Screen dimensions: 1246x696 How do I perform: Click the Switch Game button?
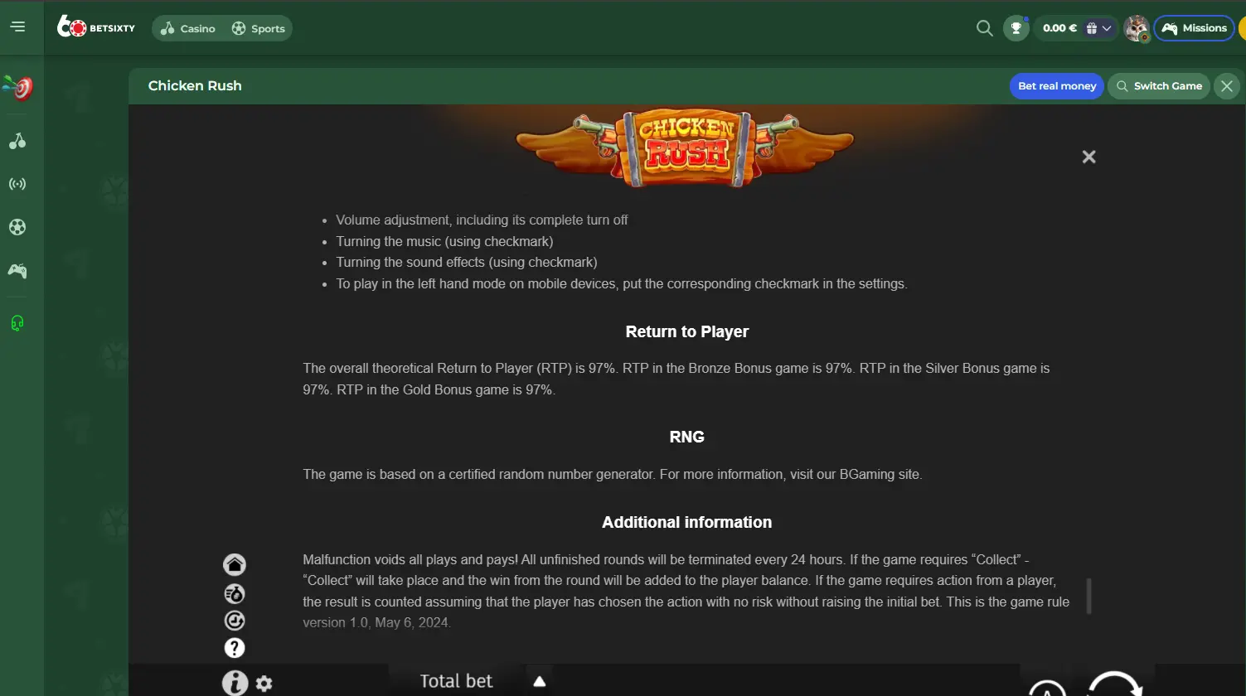[x=1158, y=86]
